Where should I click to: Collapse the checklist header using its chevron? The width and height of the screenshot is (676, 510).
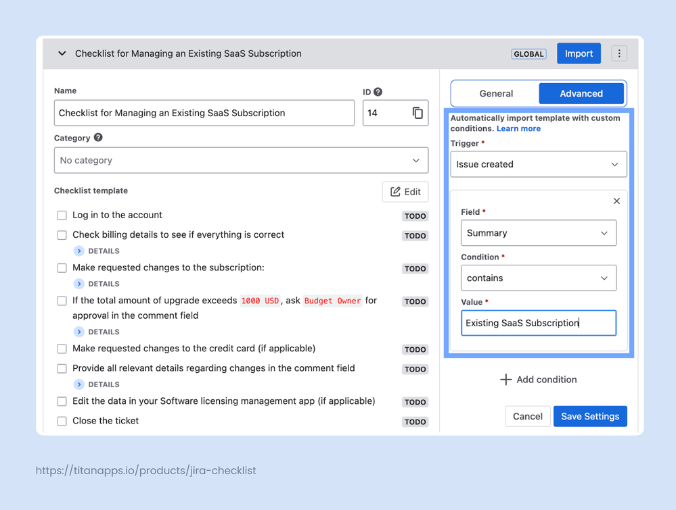coord(61,53)
